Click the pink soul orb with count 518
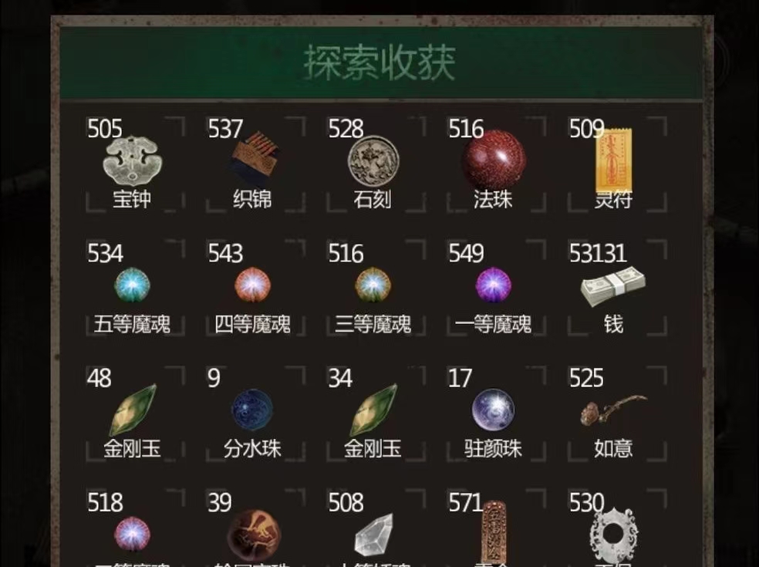759x567 pixels. 132,535
